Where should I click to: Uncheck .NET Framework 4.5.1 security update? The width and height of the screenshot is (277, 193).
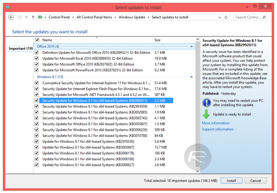click(37, 94)
